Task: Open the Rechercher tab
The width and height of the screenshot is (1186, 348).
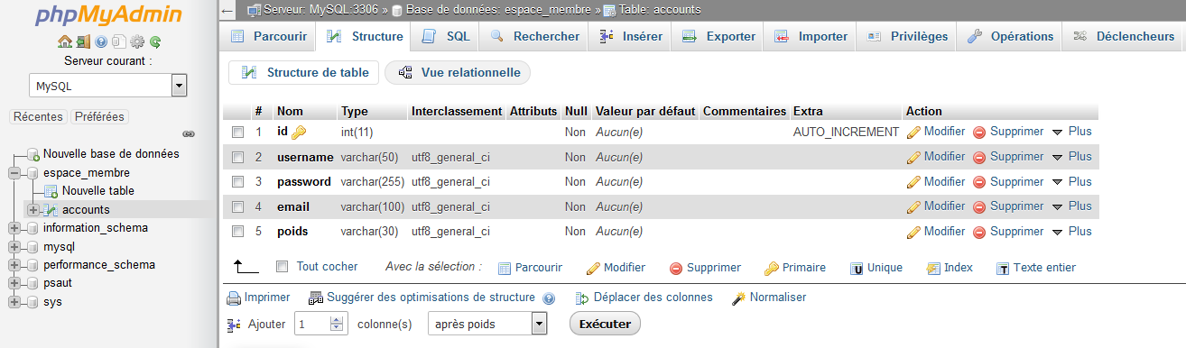Action: click(x=534, y=37)
